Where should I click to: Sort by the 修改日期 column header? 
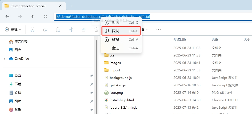pyautogui.click(x=180, y=39)
